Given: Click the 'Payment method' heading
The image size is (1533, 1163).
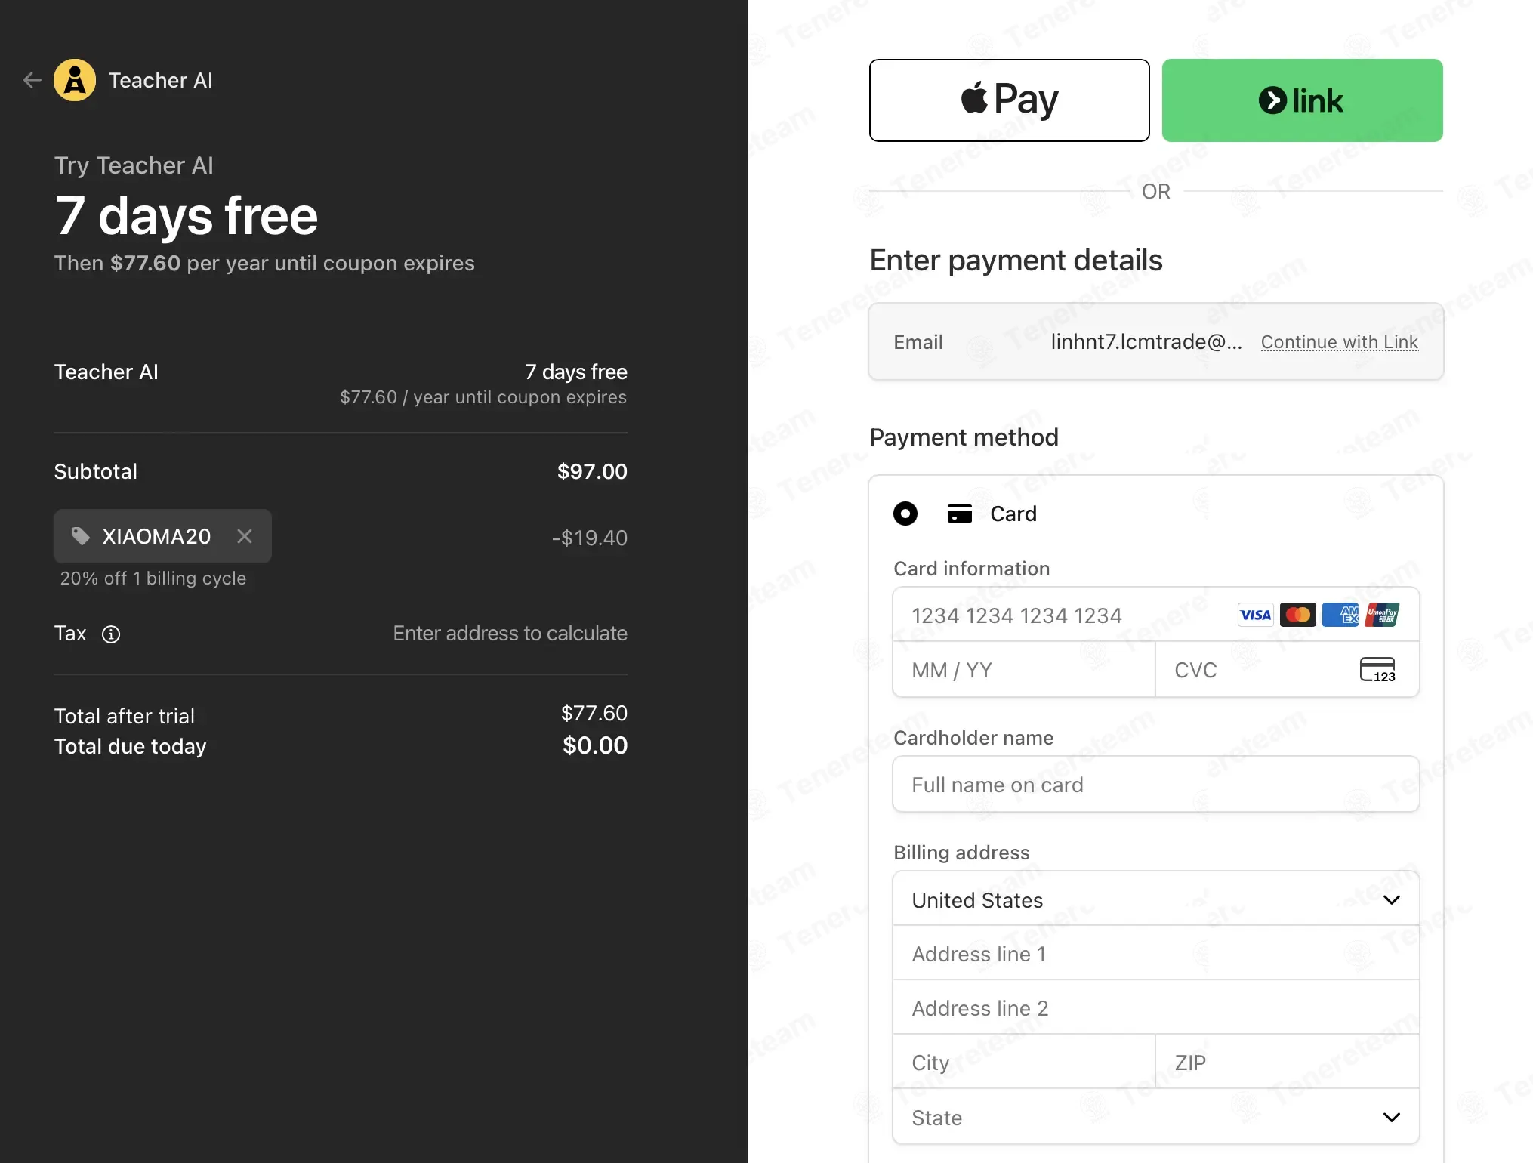Looking at the screenshot, I should tap(964, 437).
